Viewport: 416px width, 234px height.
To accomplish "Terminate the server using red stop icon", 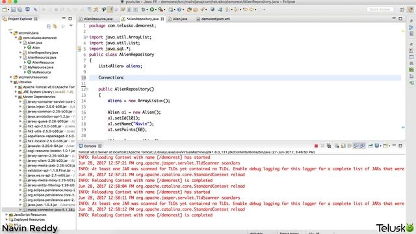I will coord(316,146).
